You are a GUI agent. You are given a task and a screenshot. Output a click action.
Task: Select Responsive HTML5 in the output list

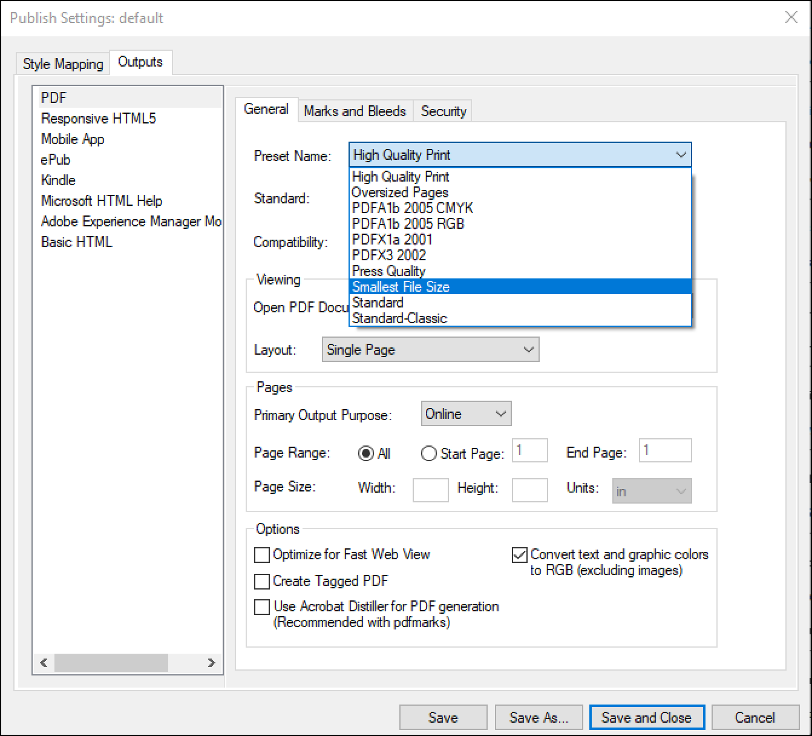pos(98,119)
